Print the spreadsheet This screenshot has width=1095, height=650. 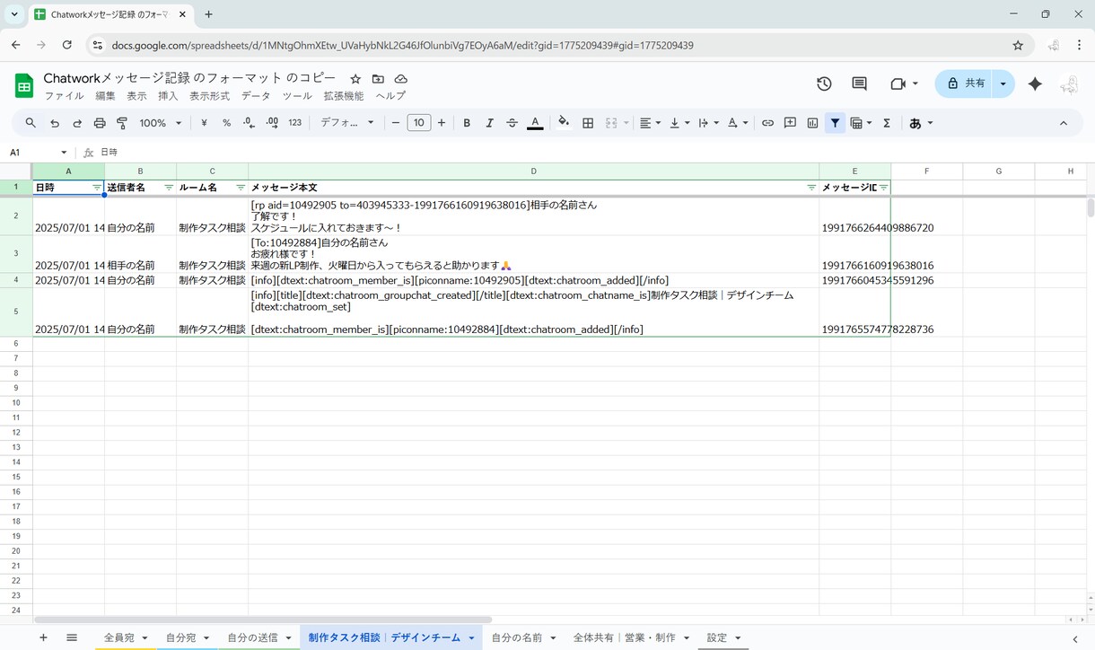pyautogui.click(x=100, y=123)
